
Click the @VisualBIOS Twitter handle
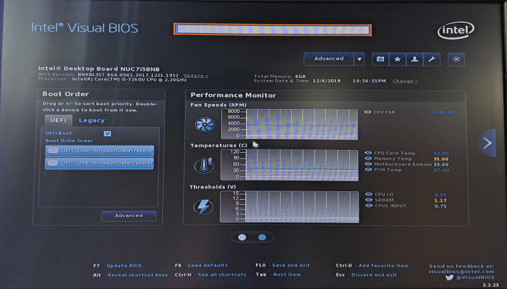click(475, 278)
